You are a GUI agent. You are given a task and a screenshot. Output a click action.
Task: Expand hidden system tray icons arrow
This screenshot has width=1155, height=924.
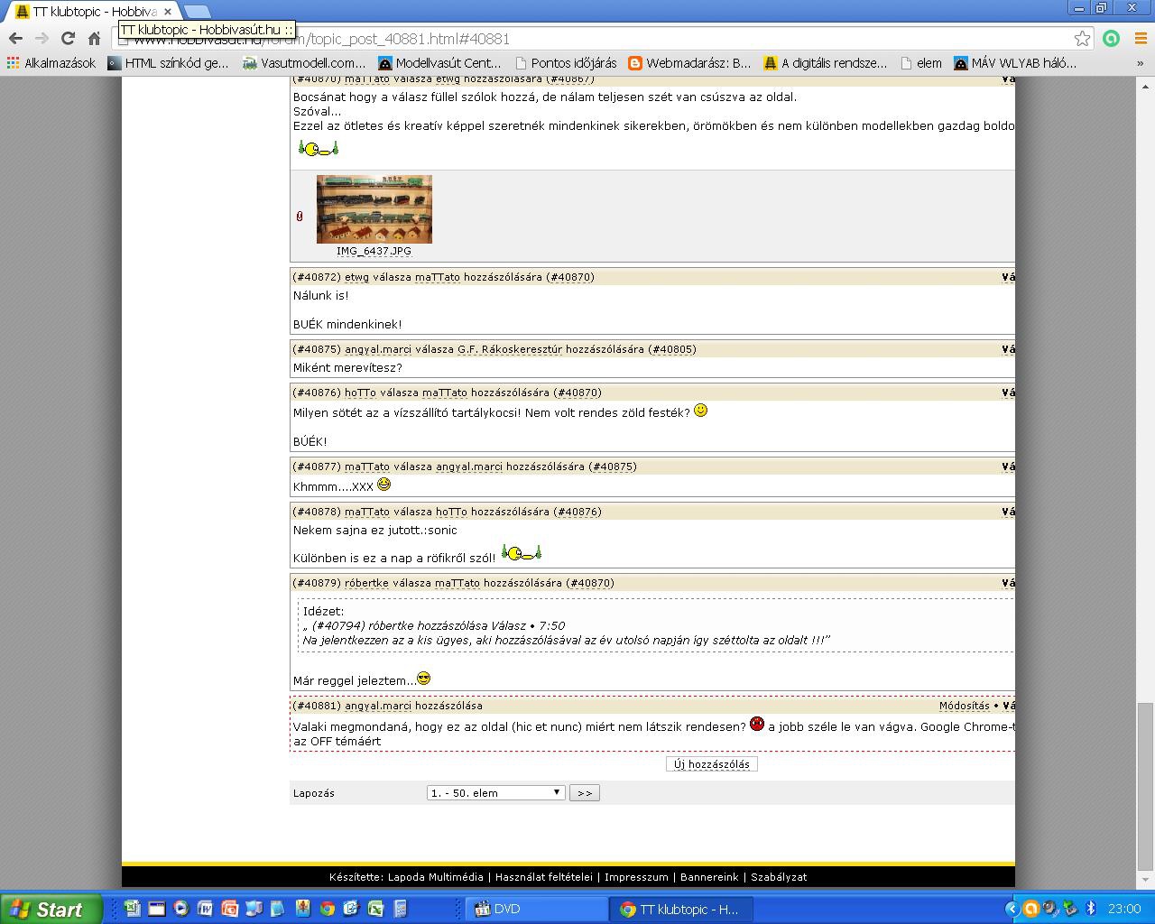(x=1012, y=909)
